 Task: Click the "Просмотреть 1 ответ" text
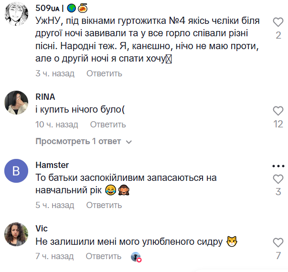(x=78, y=142)
